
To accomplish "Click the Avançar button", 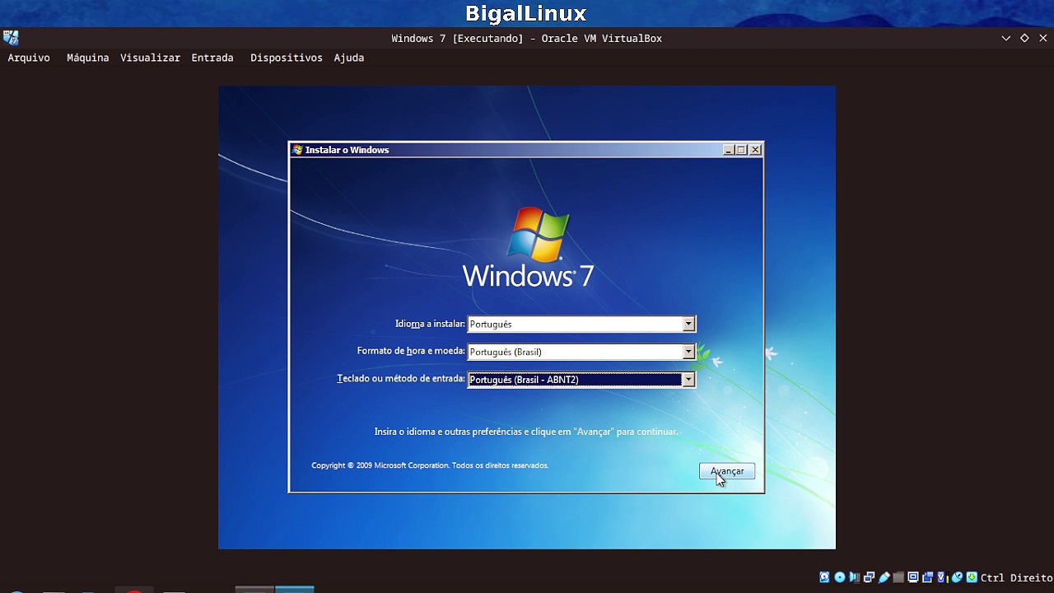I will coord(727,471).
